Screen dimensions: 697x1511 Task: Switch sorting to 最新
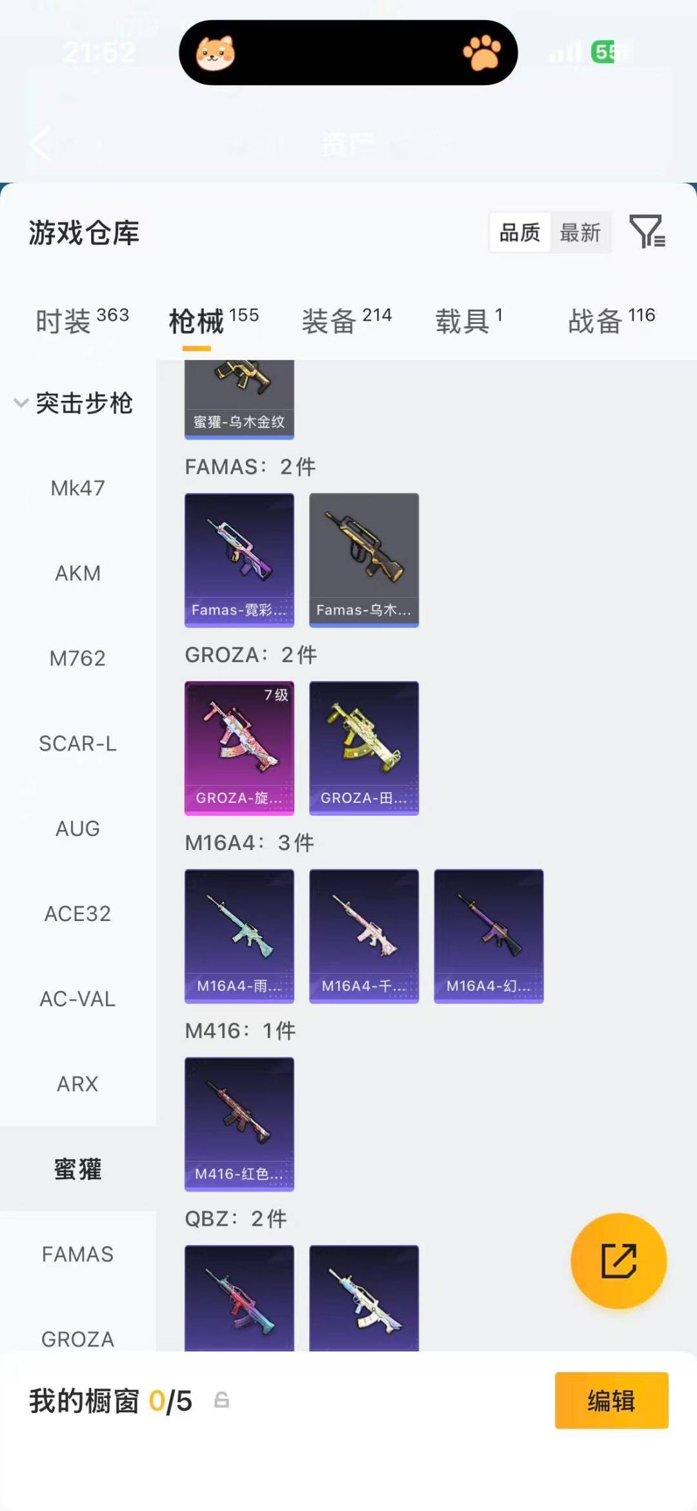[x=580, y=232]
